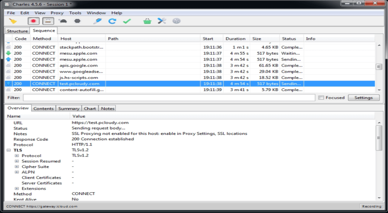
Task: Switch to the Structure tab
Action: [17, 31]
